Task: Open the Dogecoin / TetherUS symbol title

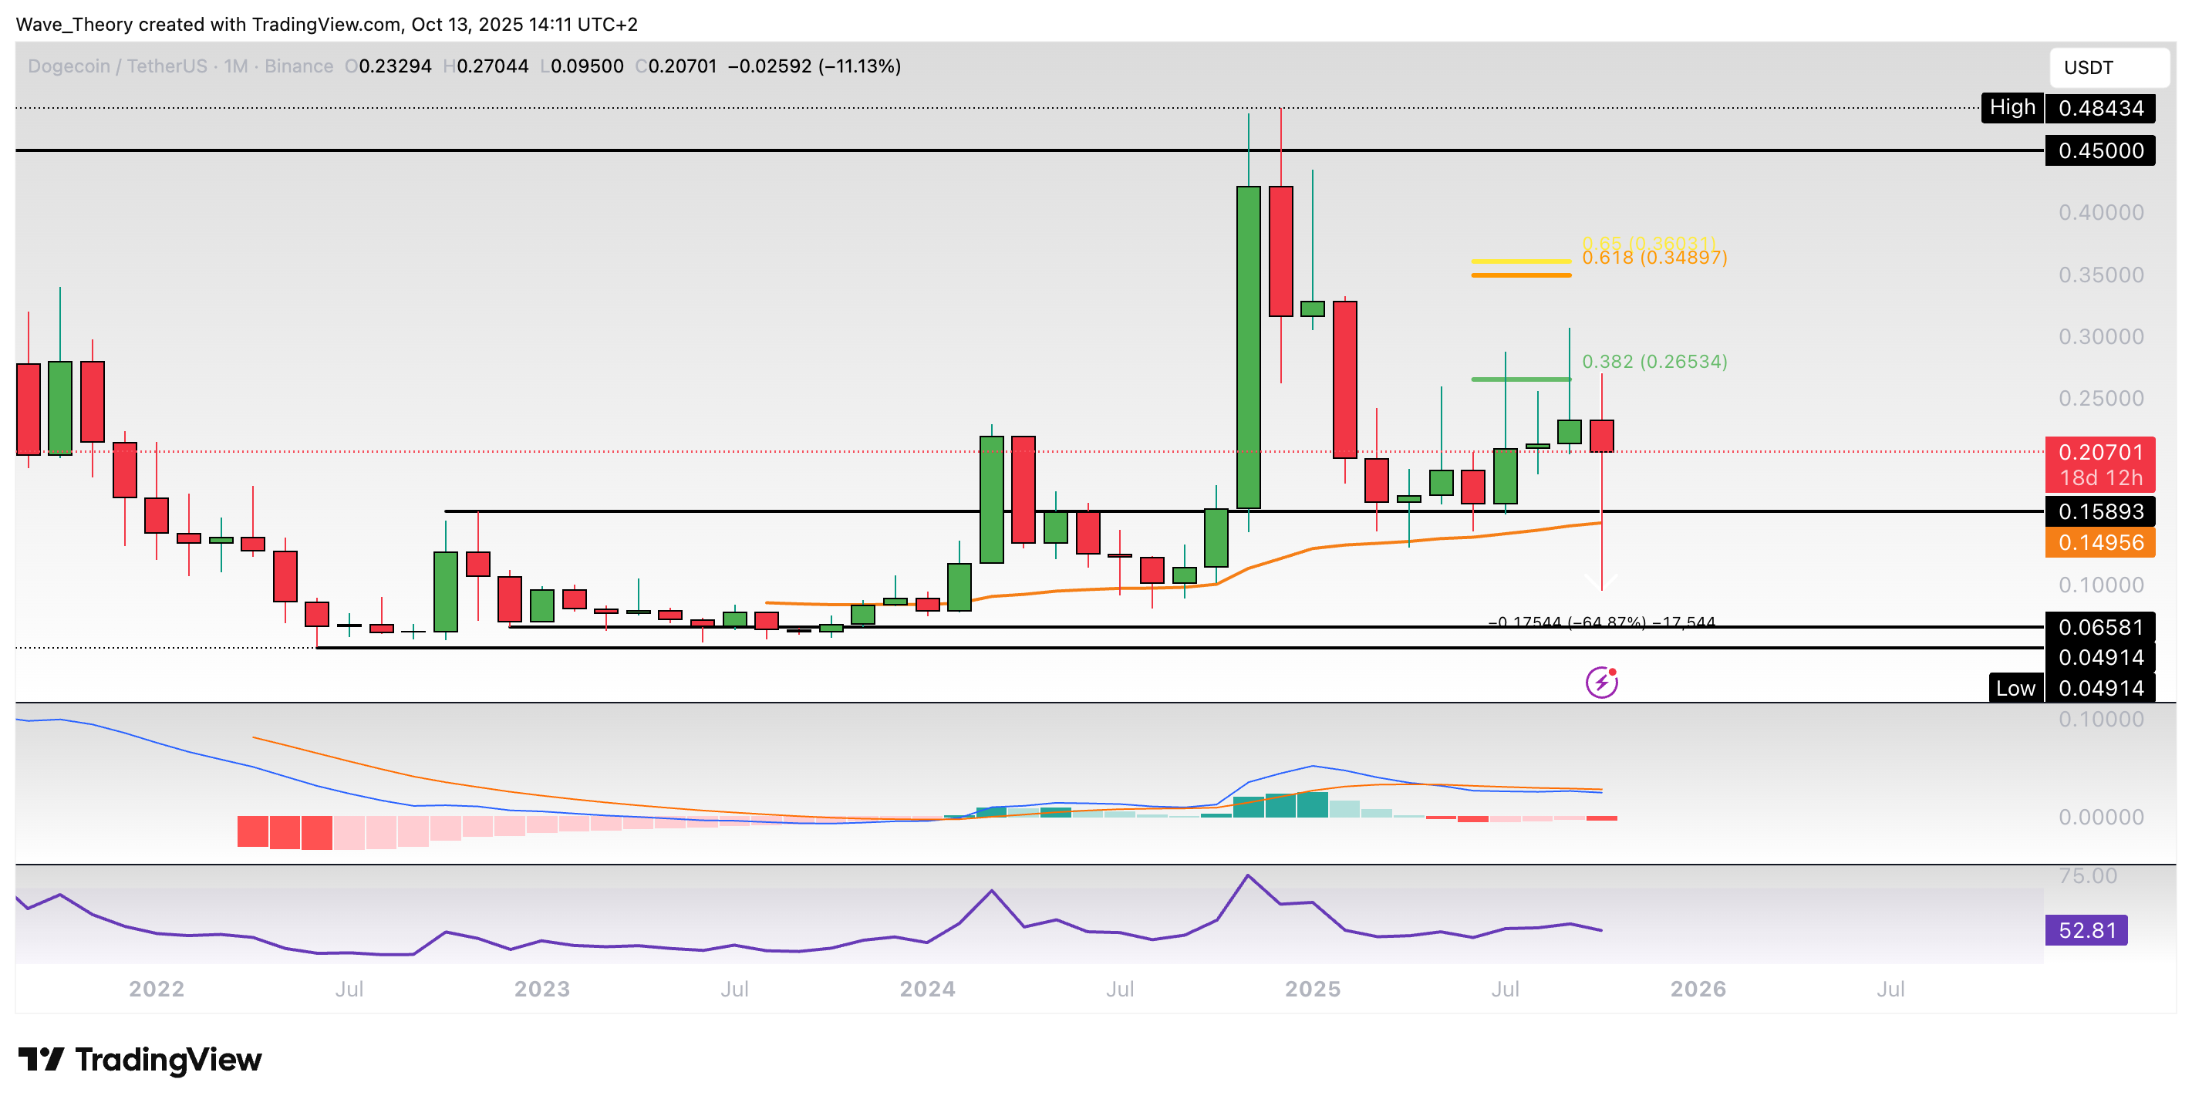Action: point(117,66)
